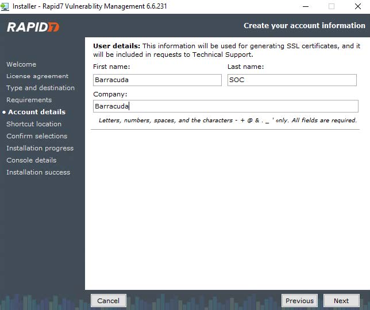Select Type and destination step

pos(40,88)
